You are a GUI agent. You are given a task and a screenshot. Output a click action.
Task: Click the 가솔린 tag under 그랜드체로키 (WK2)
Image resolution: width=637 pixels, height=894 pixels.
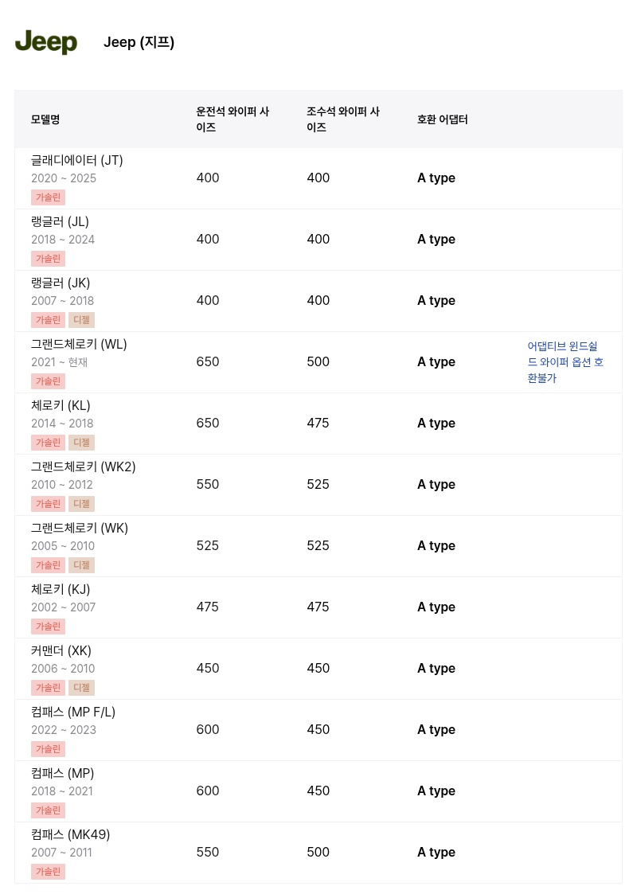(48, 504)
